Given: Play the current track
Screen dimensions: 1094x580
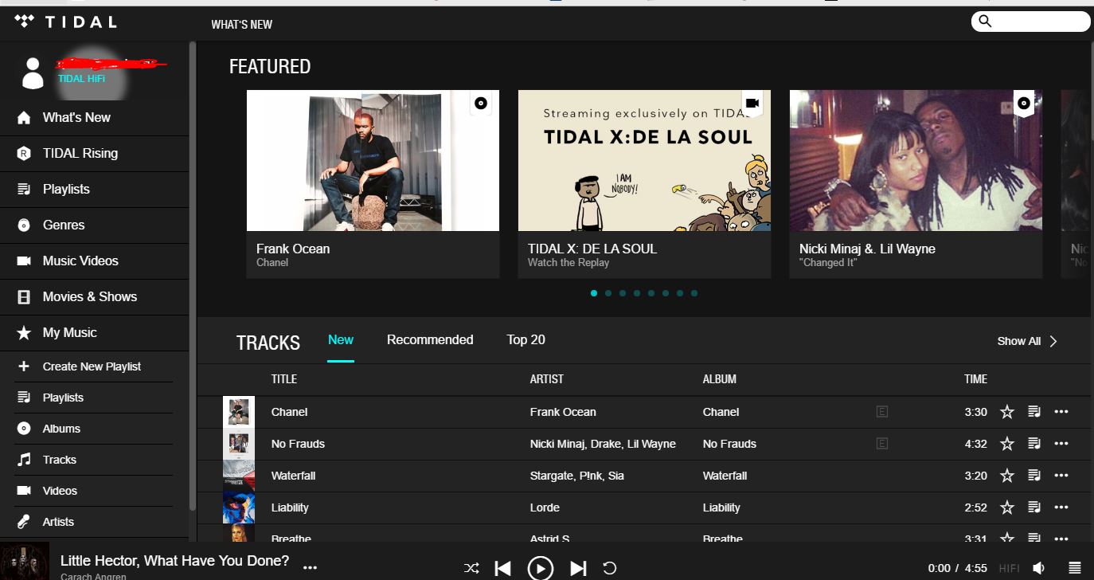Looking at the screenshot, I should click(541, 568).
